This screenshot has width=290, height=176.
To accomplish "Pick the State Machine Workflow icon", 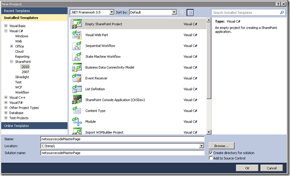I will [77, 57].
